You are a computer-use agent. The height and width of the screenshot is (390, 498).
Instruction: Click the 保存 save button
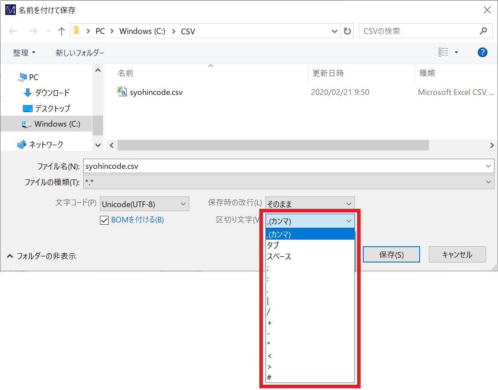pyautogui.click(x=391, y=255)
